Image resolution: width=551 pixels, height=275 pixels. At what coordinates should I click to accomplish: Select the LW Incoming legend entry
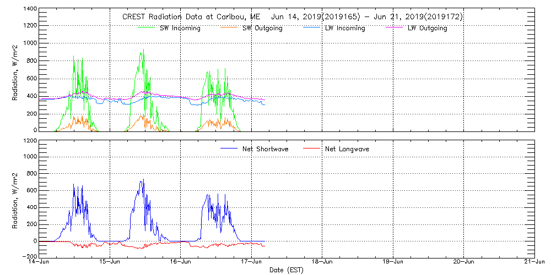point(345,28)
